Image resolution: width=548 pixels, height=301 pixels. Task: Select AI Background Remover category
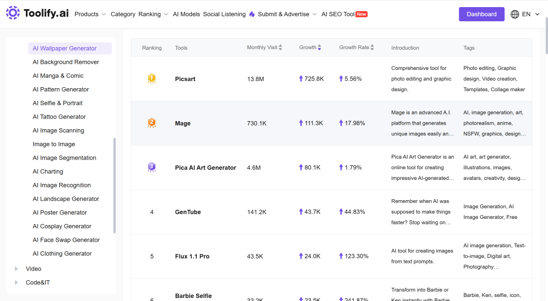point(65,62)
